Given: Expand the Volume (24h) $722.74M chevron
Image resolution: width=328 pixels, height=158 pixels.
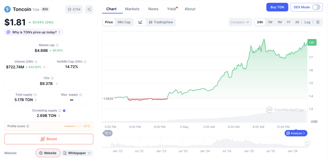Looking at the screenshot, I should coord(44,67).
